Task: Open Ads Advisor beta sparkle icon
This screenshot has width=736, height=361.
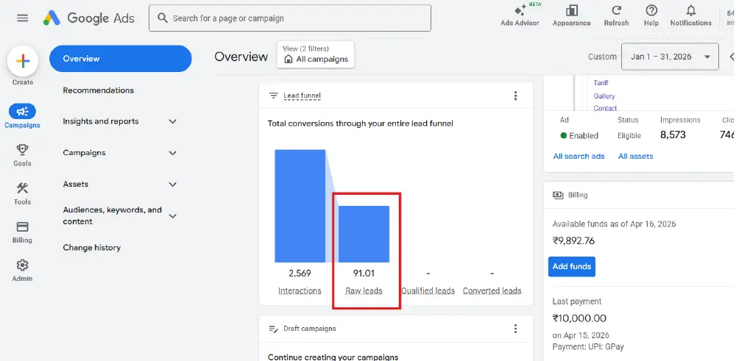Action: click(x=520, y=11)
